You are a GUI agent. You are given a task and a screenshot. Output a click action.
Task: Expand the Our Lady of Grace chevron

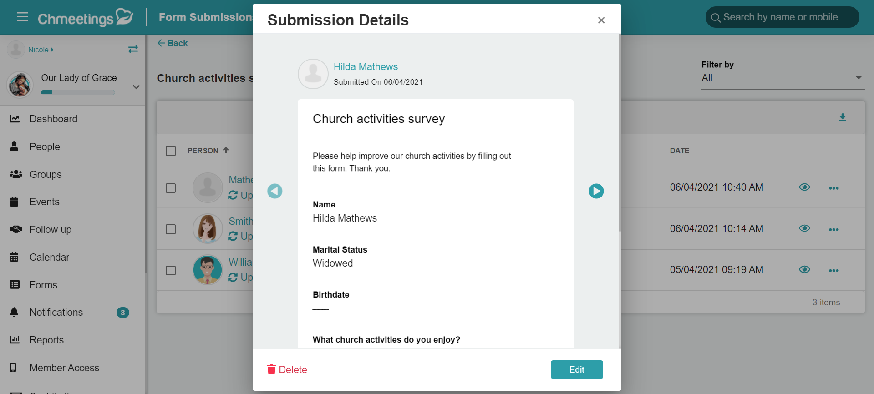pos(136,87)
